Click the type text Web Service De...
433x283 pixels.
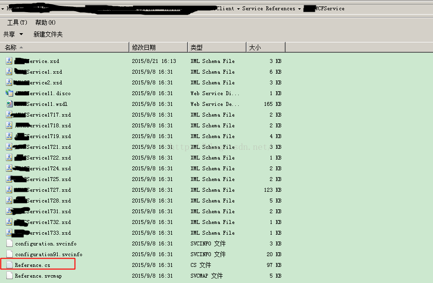coord(215,104)
